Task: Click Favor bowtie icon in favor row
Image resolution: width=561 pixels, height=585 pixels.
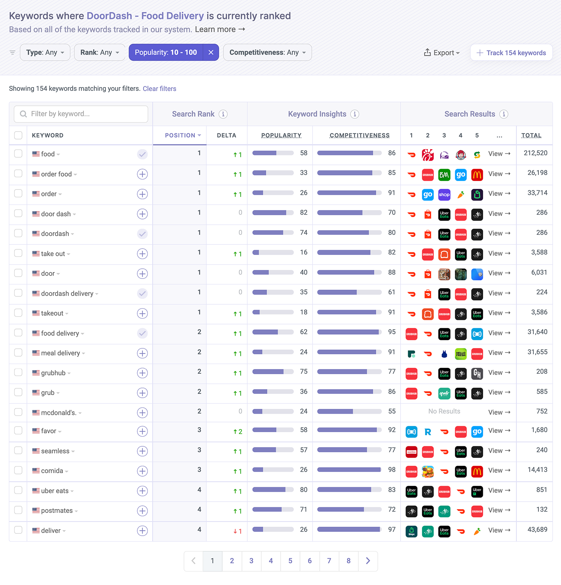Action: [x=411, y=432]
